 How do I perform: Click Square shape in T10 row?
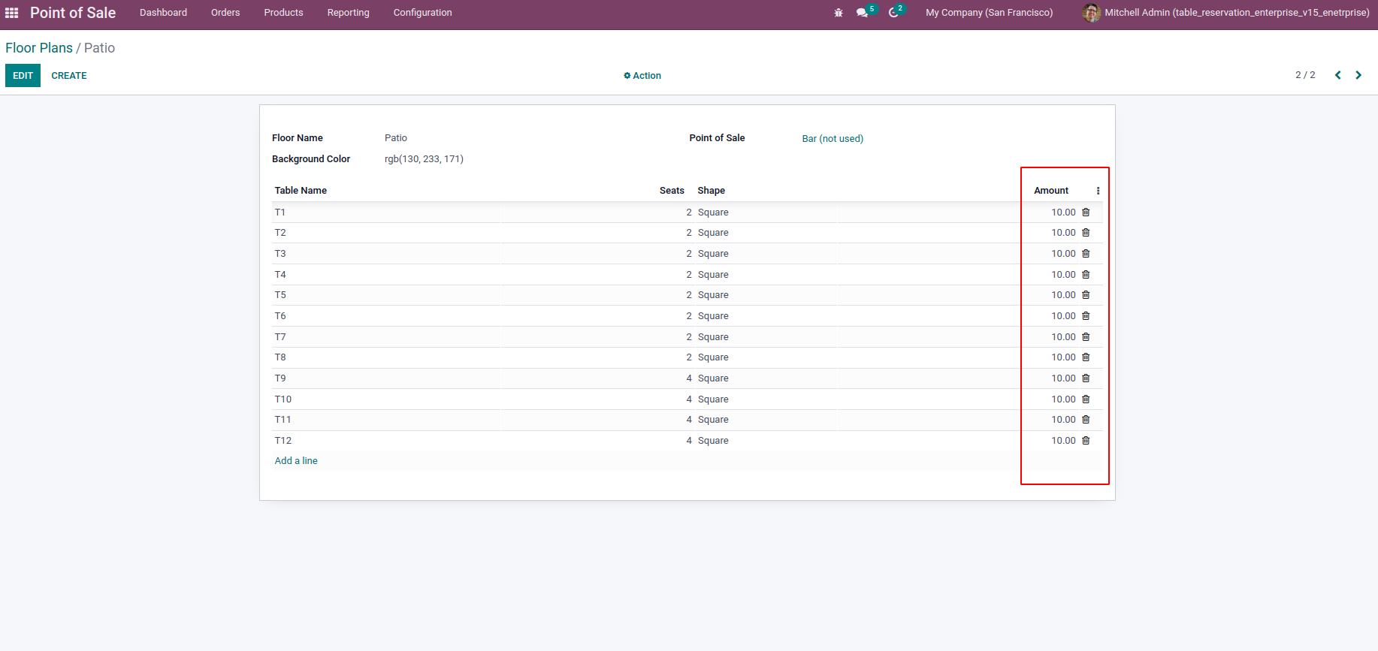[x=713, y=399]
